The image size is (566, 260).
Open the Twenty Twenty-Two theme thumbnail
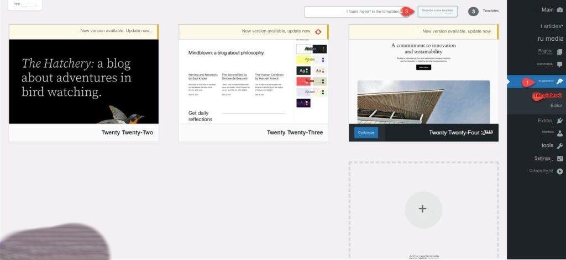coord(84,82)
